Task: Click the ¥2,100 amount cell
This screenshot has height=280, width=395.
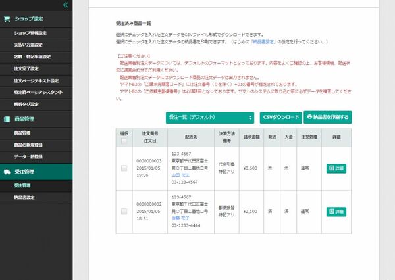Action: 250,212
